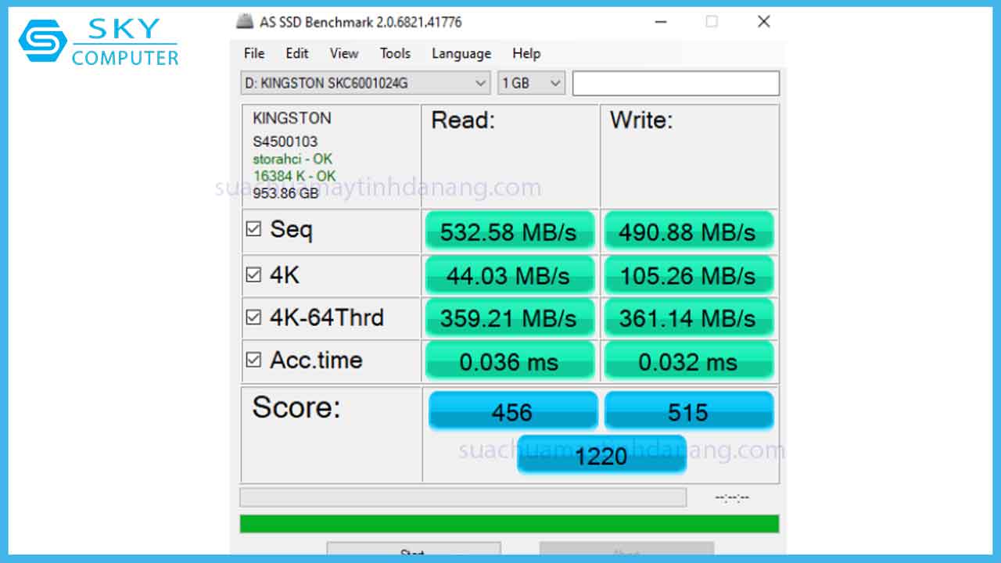Viewport: 1001px width, 563px height.
Task: Disable the 4K-64Thrd test checkbox
Action: (x=253, y=317)
